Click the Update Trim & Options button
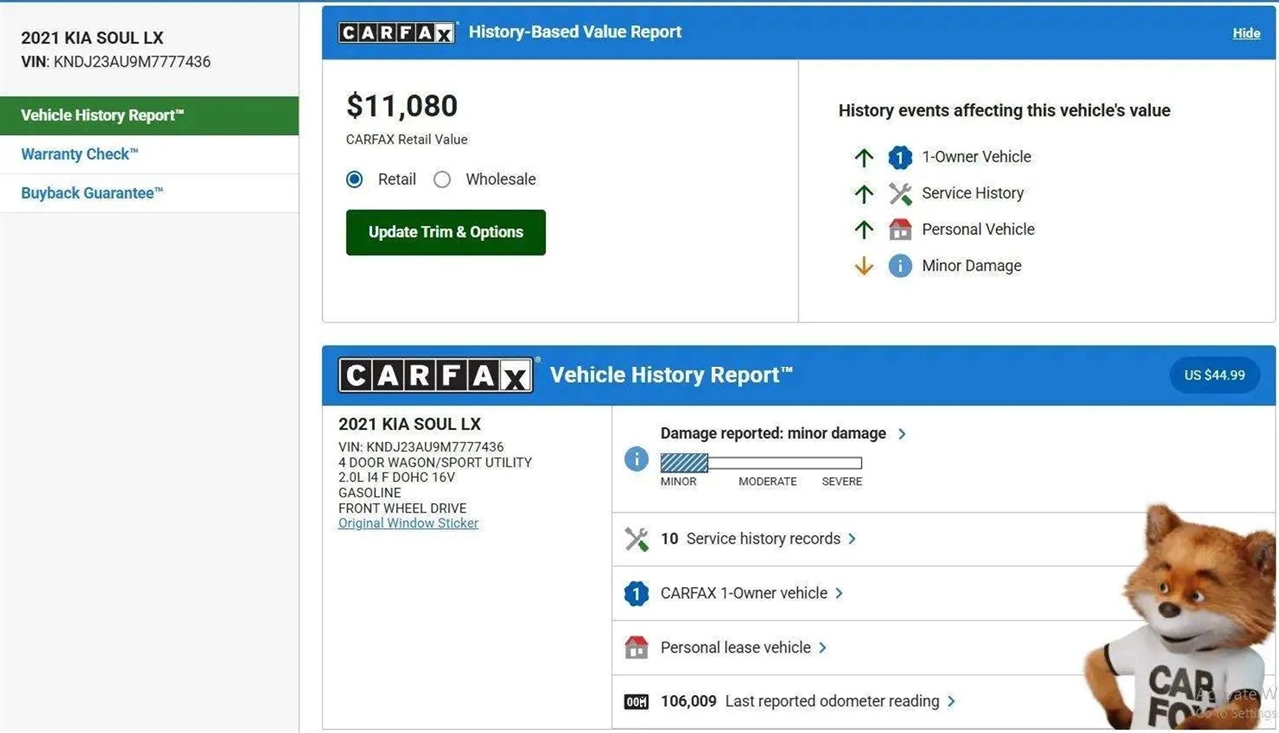 (x=445, y=232)
